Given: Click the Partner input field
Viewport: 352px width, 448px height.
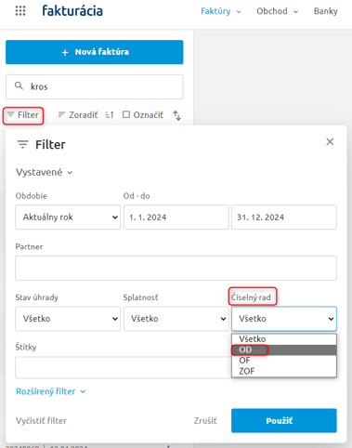Looking at the screenshot, I should (176, 268).
